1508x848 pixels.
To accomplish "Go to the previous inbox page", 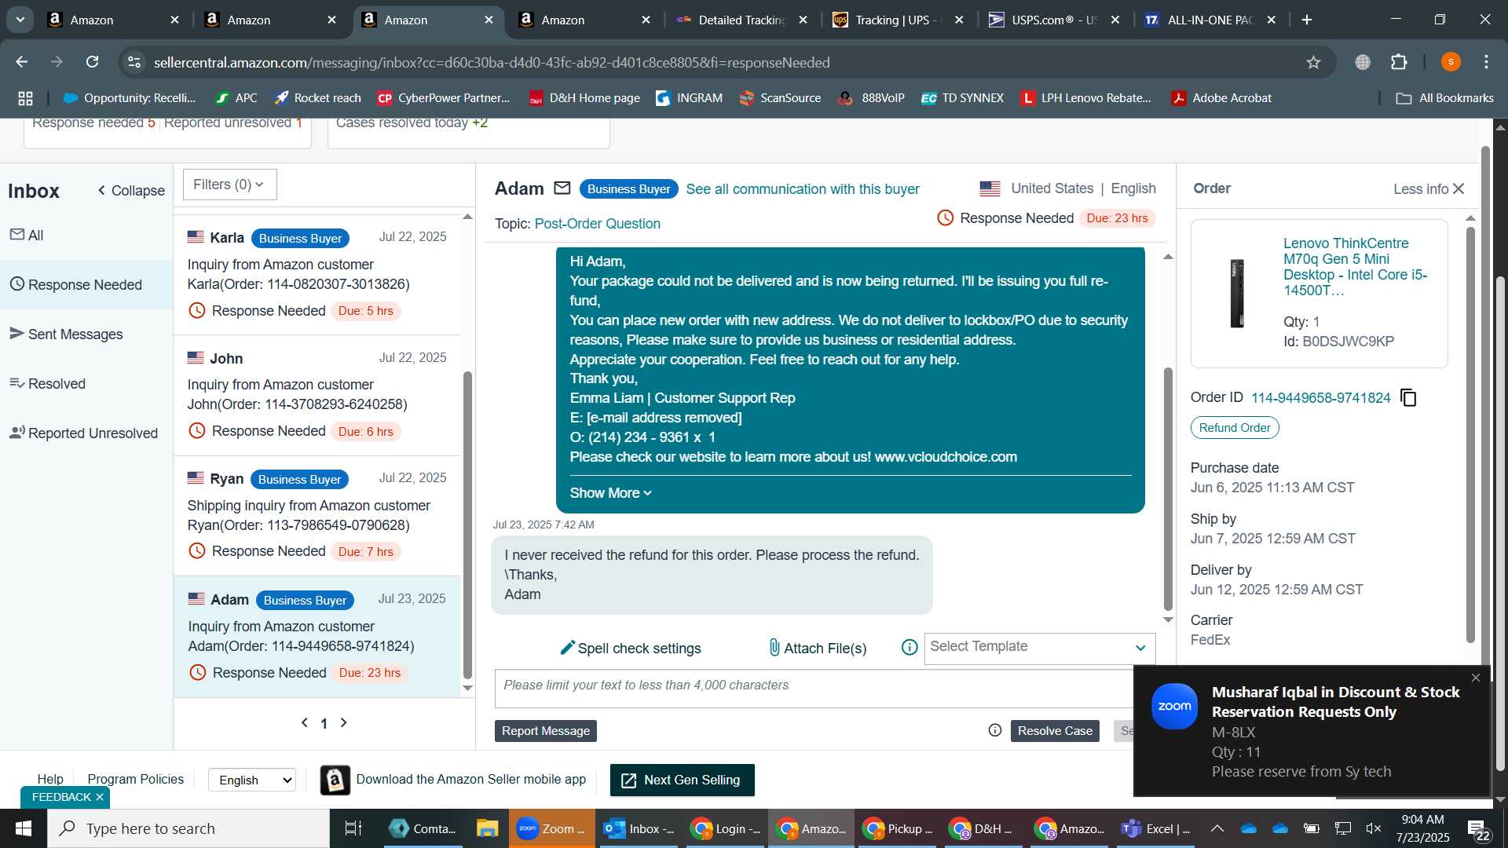I will tap(305, 722).
